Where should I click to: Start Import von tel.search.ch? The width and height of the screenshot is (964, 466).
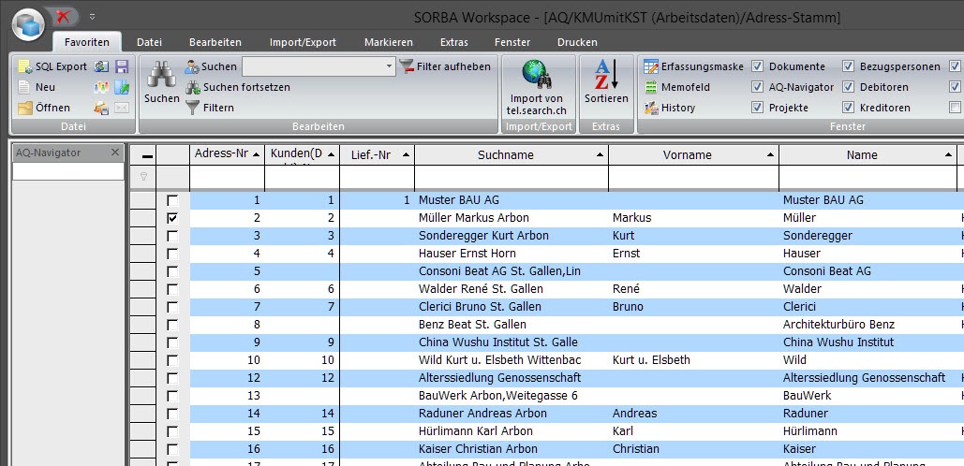tap(536, 87)
